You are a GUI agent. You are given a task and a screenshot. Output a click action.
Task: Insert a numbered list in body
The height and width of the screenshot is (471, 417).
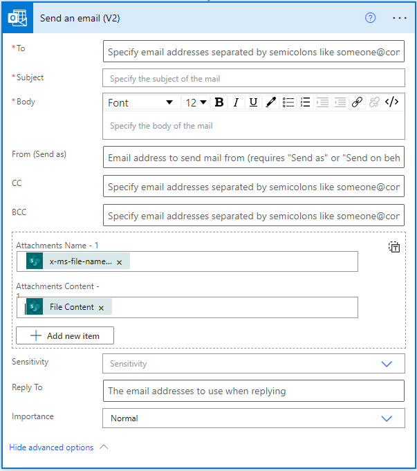click(x=305, y=102)
